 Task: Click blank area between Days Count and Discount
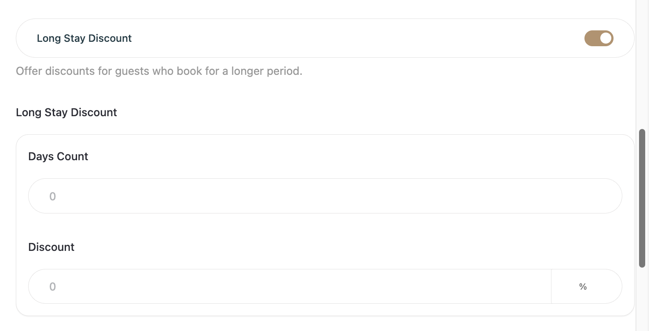(325, 230)
